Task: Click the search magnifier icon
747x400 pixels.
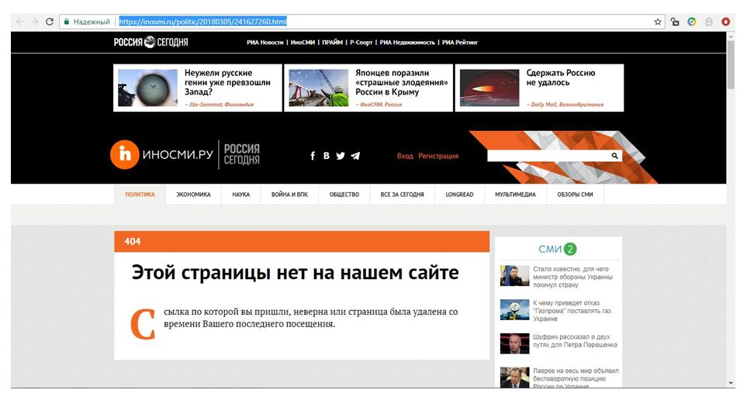Action: [615, 156]
